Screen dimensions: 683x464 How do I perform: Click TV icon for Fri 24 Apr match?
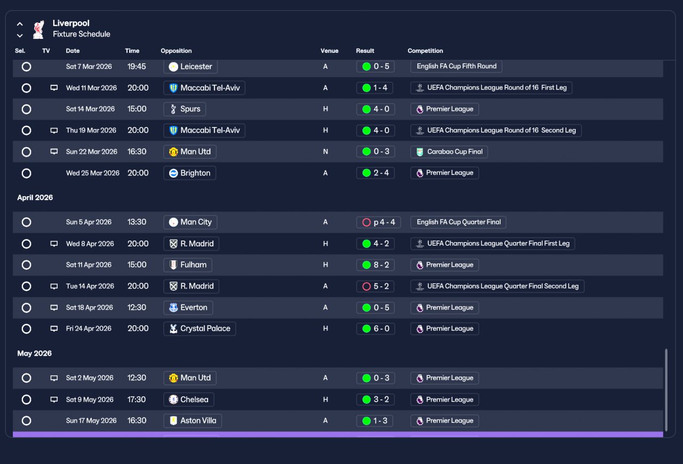(54, 329)
